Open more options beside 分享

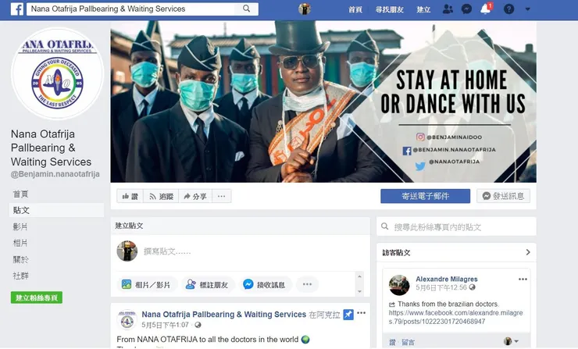pyautogui.click(x=222, y=196)
